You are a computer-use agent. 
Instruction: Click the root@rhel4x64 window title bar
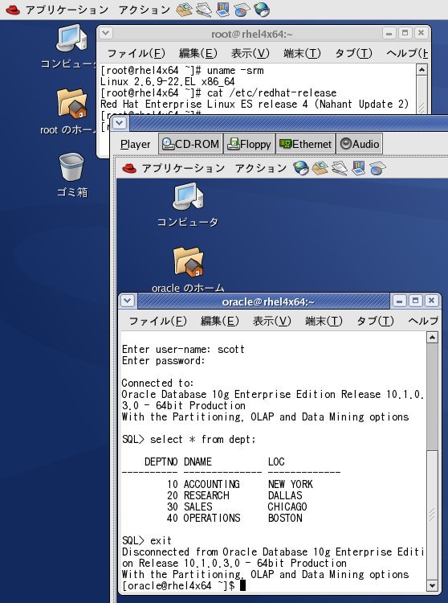coord(252,34)
